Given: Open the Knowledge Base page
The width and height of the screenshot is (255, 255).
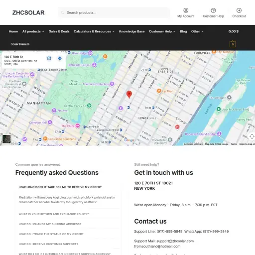Looking at the screenshot, I should (132, 31).
